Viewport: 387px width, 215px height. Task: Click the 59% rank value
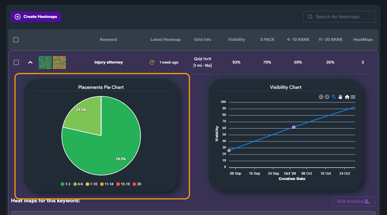pos(298,62)
